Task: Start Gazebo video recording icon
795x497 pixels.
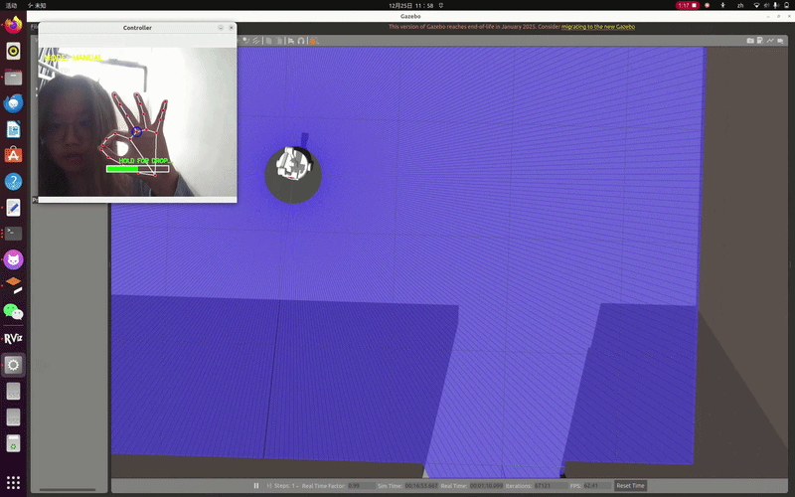Action: pyautogui.click(x=781, y=41)
